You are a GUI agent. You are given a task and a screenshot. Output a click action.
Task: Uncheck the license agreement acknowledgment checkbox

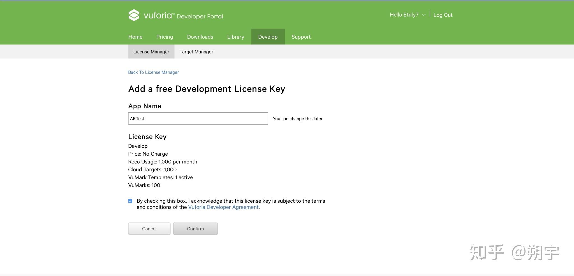coord(130,201)
